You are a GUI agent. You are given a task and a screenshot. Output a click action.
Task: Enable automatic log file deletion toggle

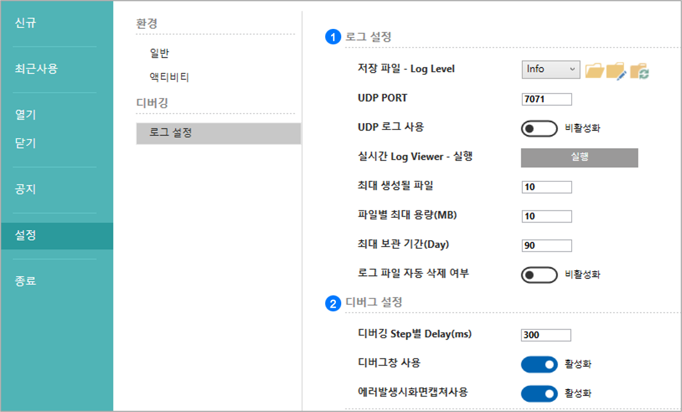(539, 274)
